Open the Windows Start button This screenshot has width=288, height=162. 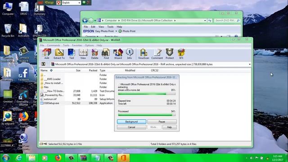(5, 158)
